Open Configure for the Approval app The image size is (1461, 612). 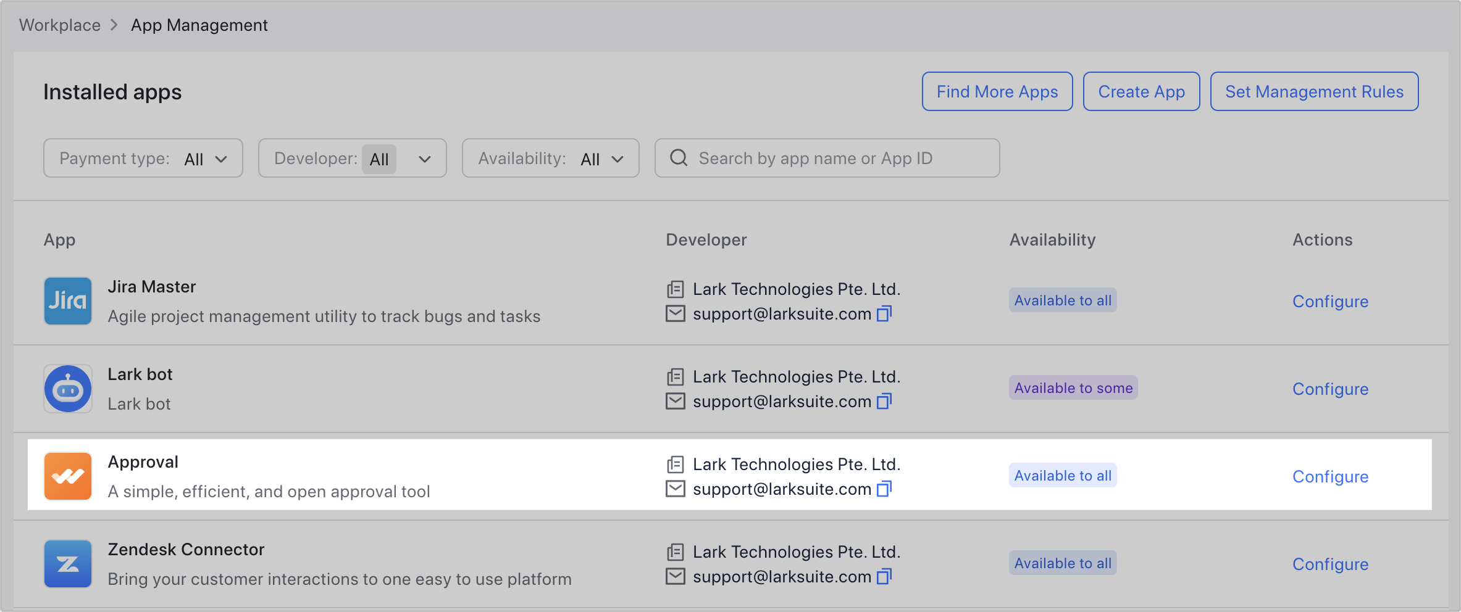coord(1330,476)
